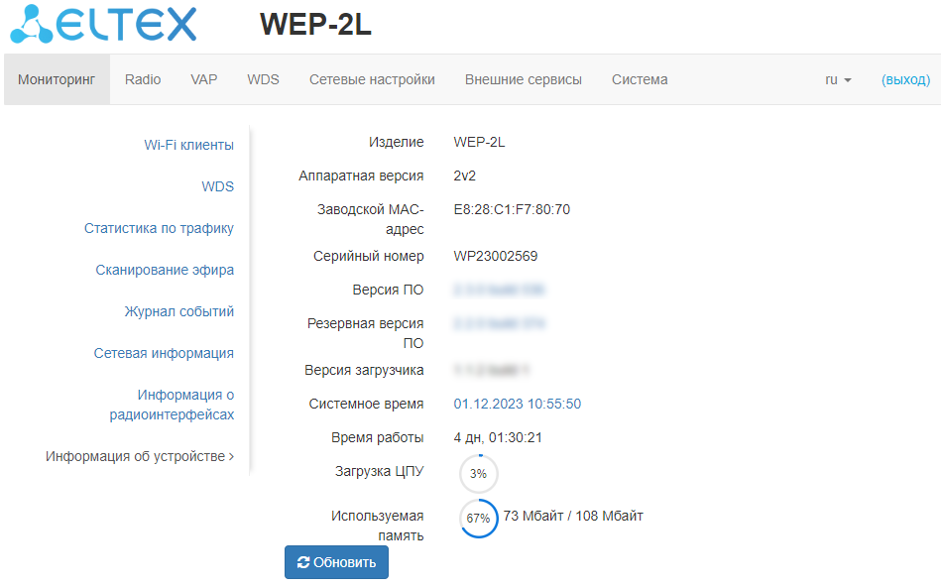This screenshot has width=942, height=587.
Task: Open Сетевая информация page
Action: point(164,353)
